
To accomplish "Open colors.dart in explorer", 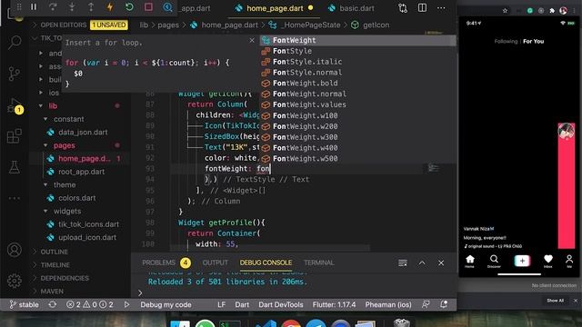I will pos(76,198).
